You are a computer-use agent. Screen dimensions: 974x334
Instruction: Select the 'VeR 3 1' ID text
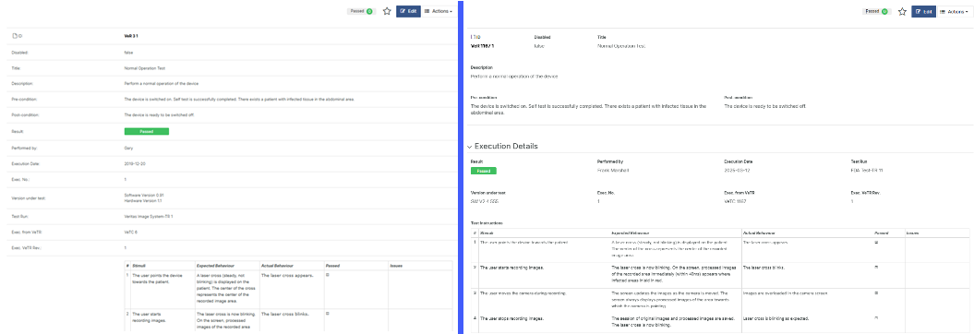pyautogui.click(x=131, y=37)
